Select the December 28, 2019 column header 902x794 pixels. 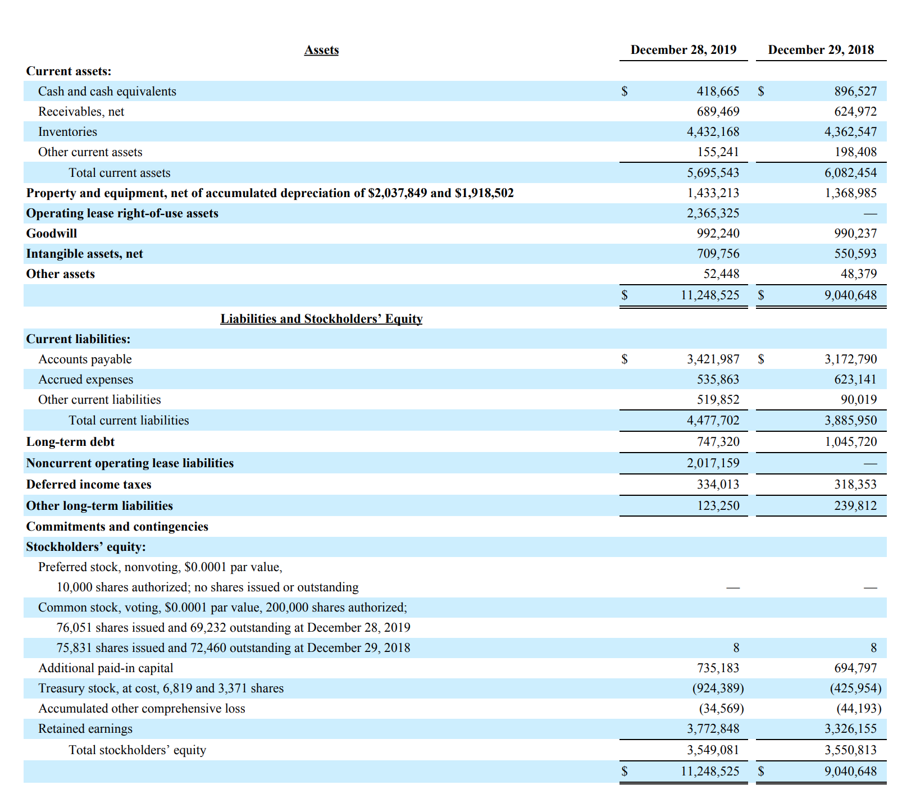(x=684, y=50)
